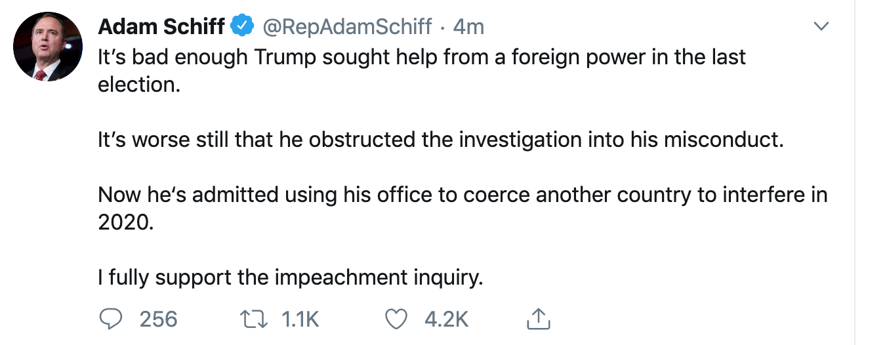Click the standalone "2020." text line
Screen dimensions: 887x345
pos(125,223)
